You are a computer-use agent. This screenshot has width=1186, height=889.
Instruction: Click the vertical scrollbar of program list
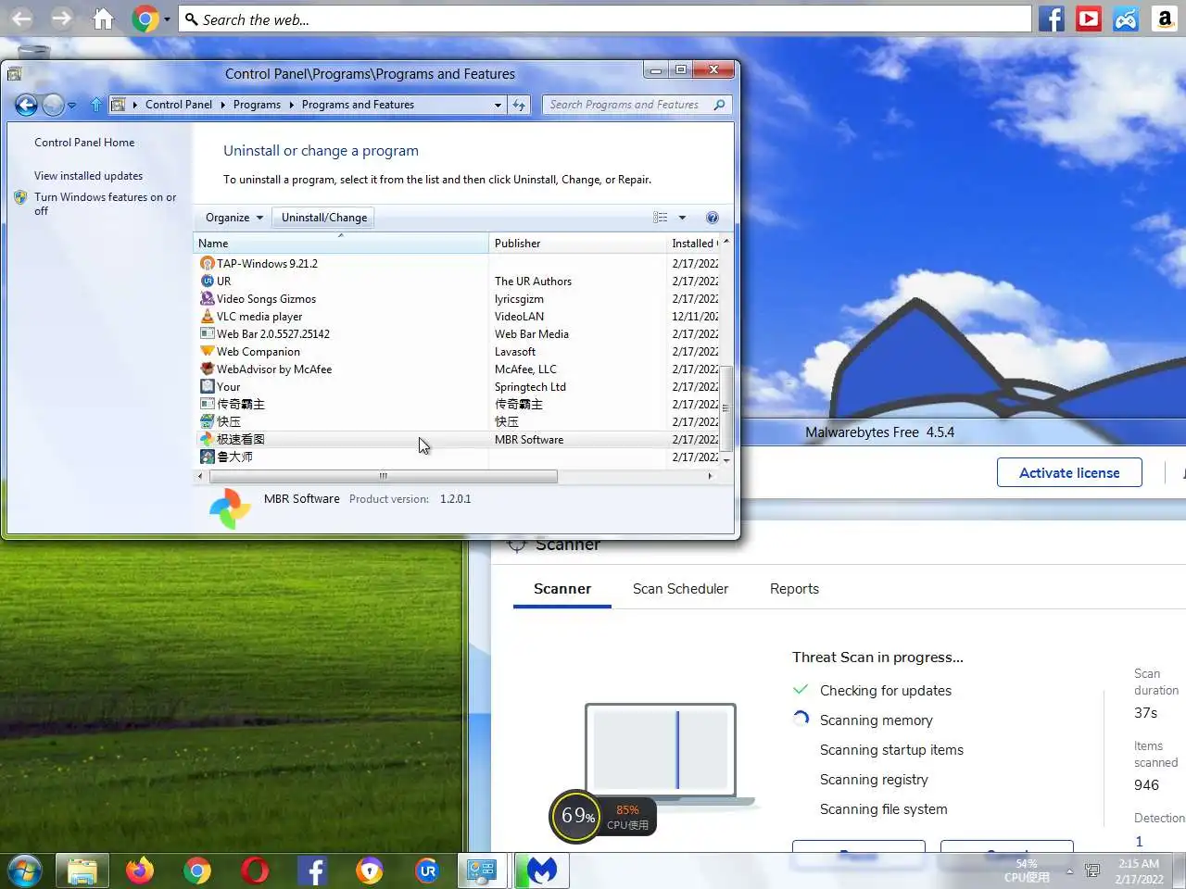[726, 407]
